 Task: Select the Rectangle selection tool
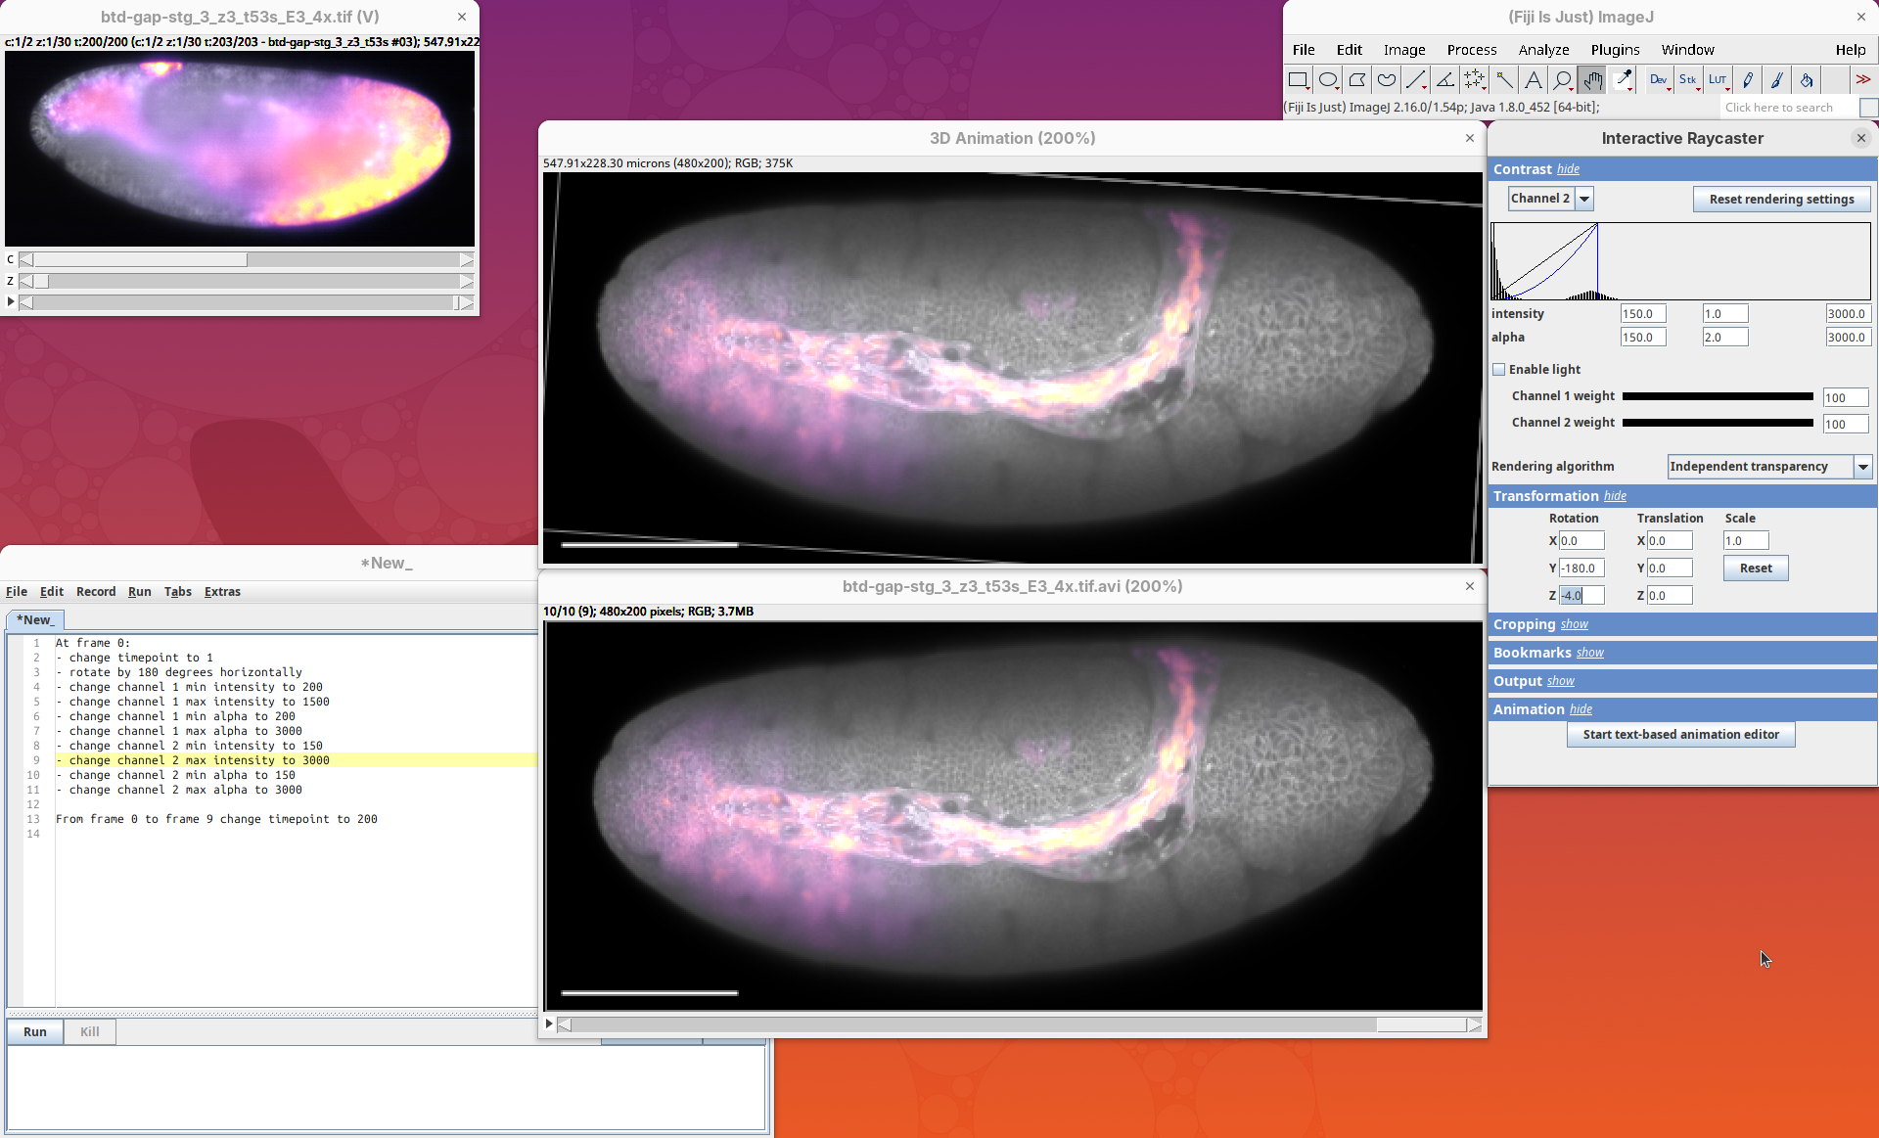1298,80
